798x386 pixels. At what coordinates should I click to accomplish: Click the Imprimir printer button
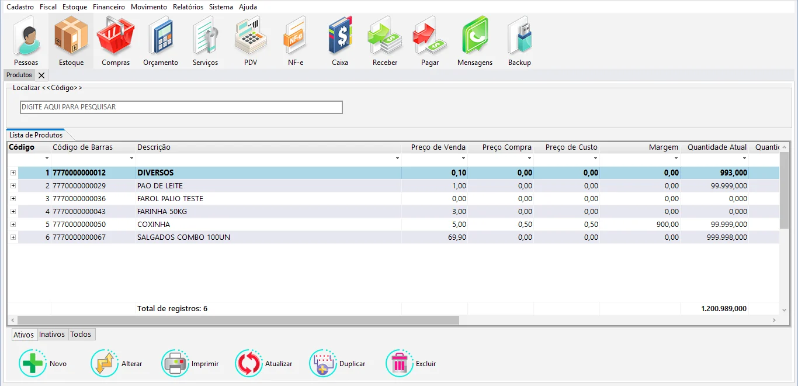click(x=190, y=364)
